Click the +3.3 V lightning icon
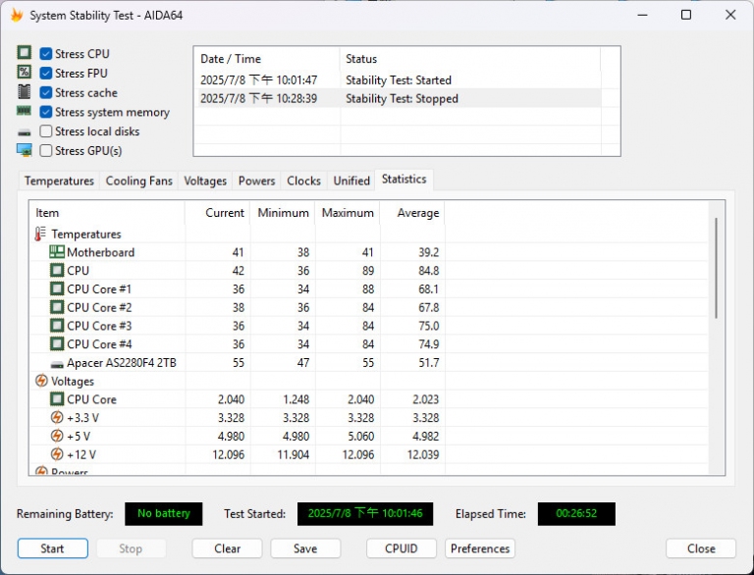 [x=57, y=417]
